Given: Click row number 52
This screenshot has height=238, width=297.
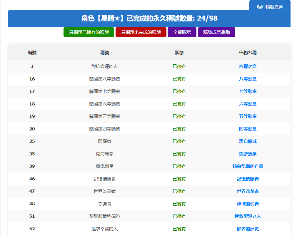Looking at the screenshot, I should 32,229.
